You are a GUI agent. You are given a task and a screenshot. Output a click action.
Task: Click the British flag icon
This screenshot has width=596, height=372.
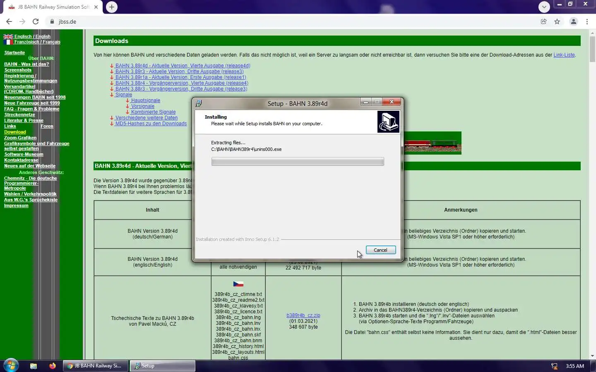pos(8,36)
